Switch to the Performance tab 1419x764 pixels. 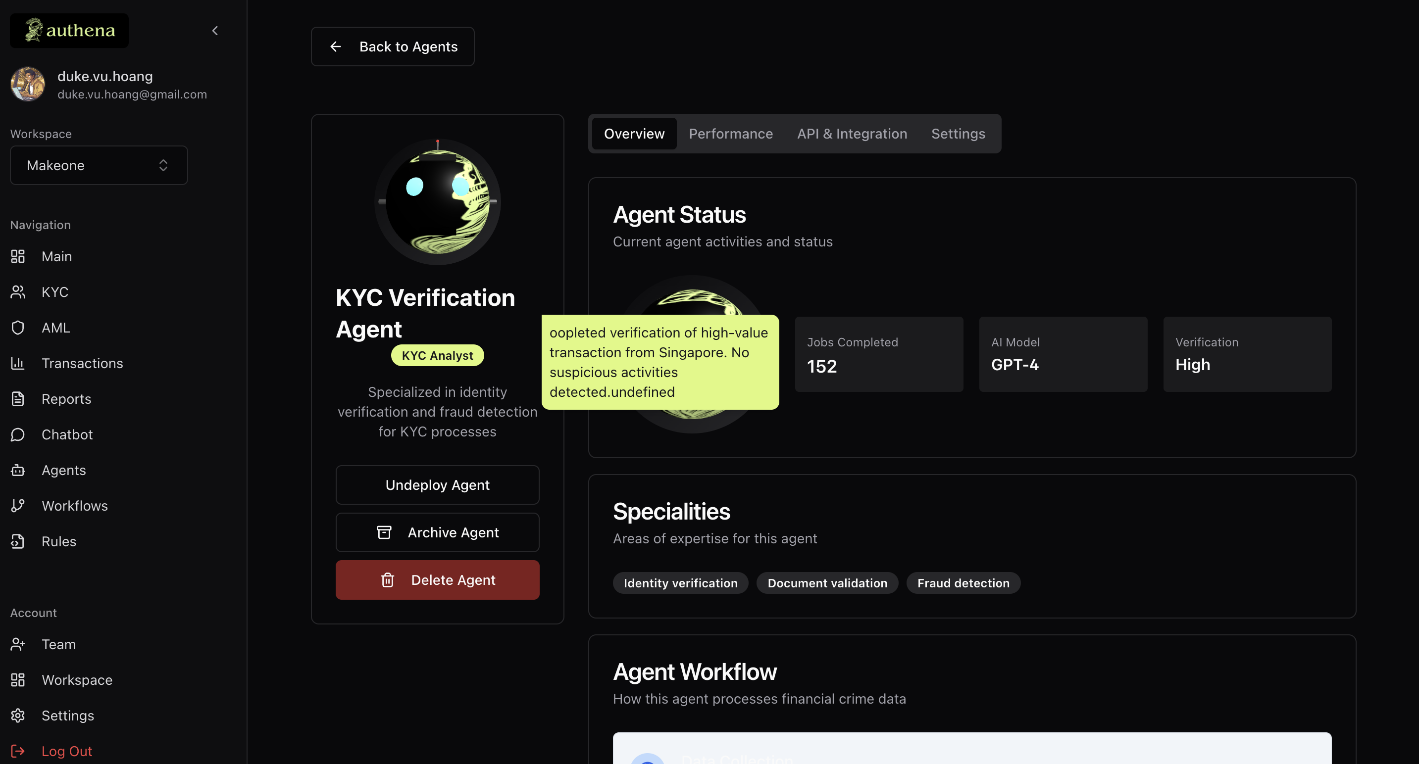(730, 134)
